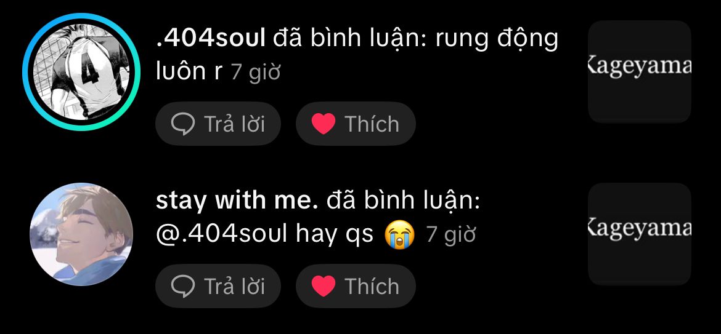Tap the 7 giờ timestamp on first notification

pos(256,73)
